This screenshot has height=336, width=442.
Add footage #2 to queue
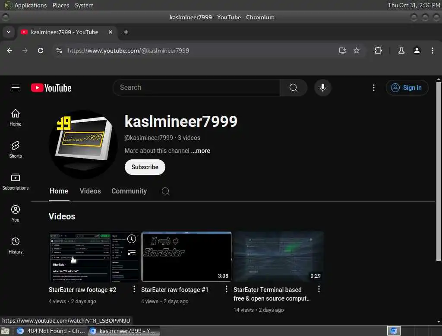131,253
